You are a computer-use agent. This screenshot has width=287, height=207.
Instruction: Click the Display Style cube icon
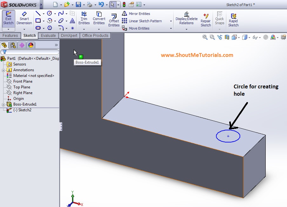coord(244,38)
